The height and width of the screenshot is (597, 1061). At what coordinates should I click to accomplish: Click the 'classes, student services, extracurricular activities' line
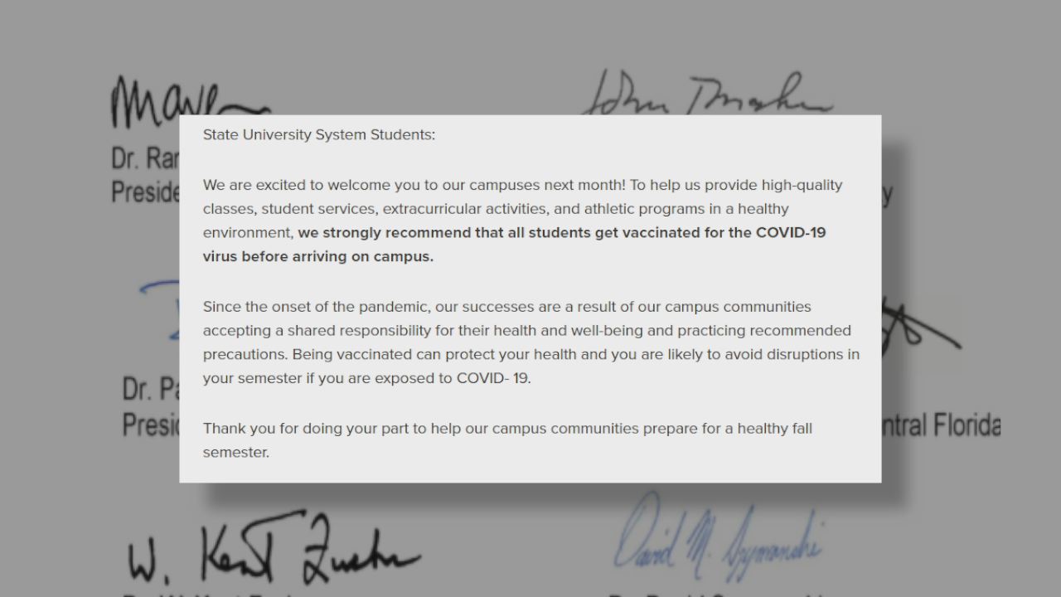pos(496,209)
